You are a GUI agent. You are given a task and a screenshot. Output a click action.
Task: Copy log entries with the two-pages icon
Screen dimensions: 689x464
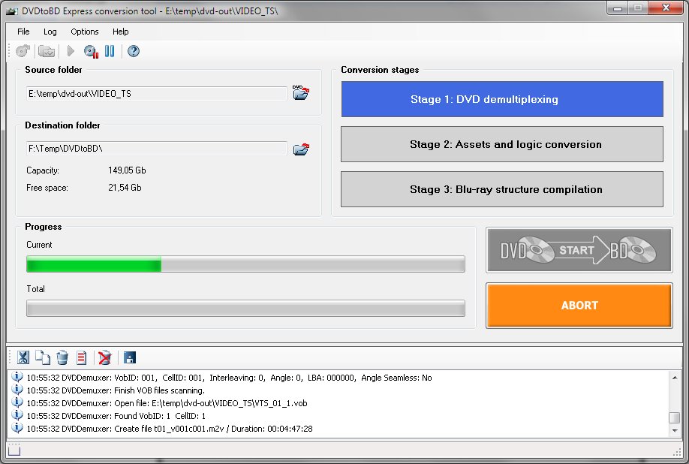pos(43,357)
